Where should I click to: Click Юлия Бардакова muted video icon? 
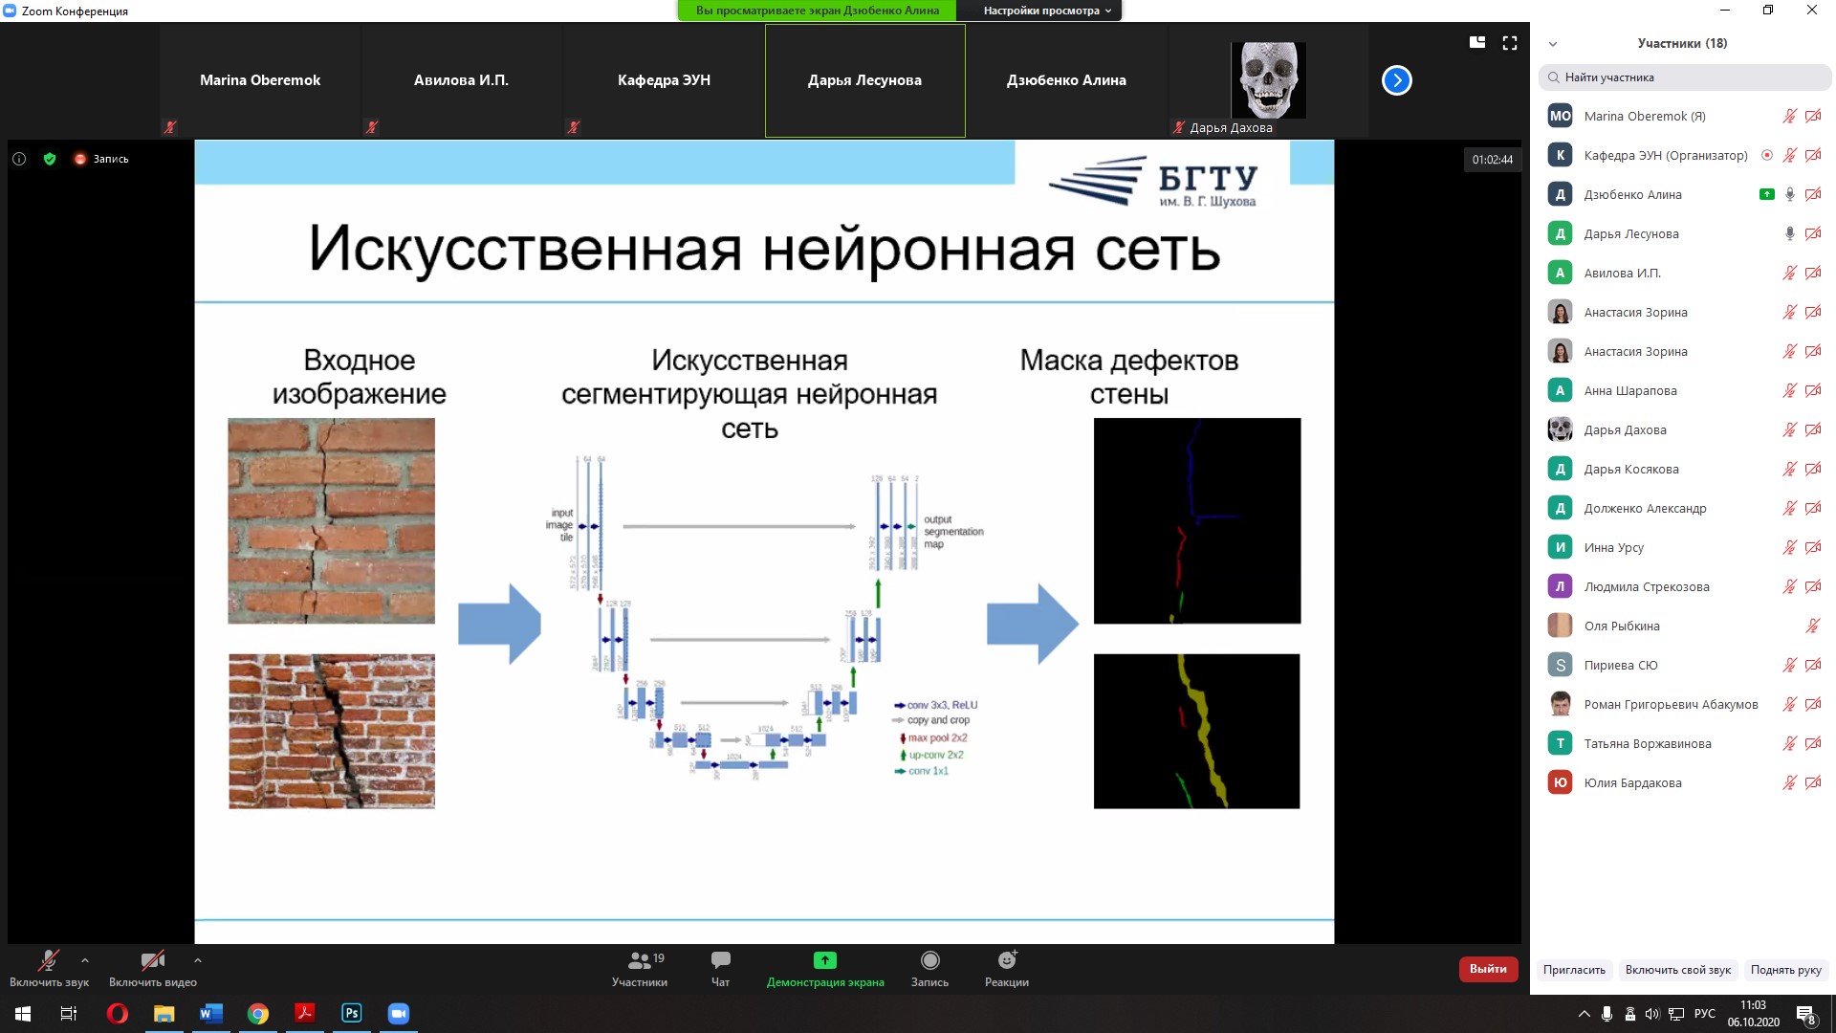click(1813, 782)
